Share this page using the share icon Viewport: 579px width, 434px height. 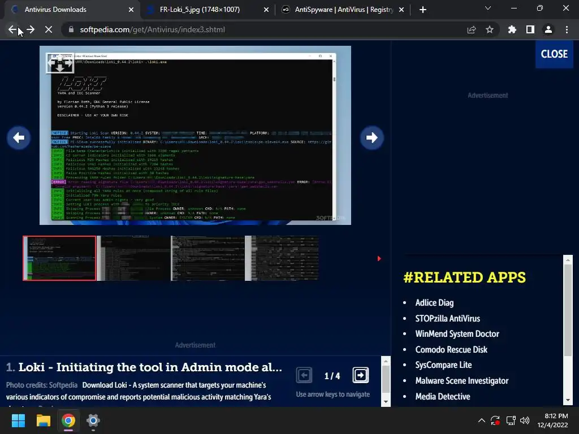click(472, 29)
